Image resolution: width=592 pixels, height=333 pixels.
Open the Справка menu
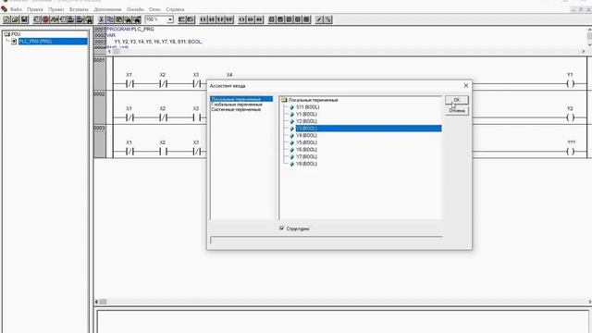click(175, 9)
